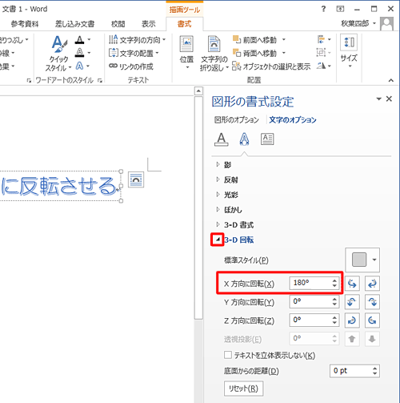Switch to Text Options in the pane
This screenshot has height=403, width=400.
(x=293, y=120)
